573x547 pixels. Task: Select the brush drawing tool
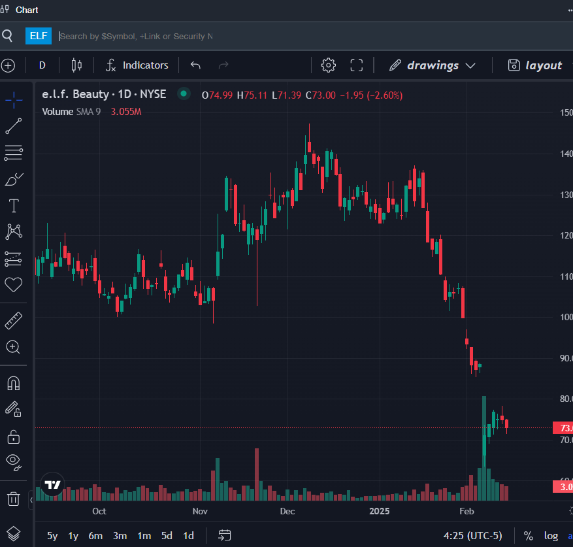tap(14, 179)
